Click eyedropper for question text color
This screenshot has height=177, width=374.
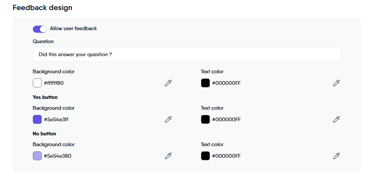(336, 83)
